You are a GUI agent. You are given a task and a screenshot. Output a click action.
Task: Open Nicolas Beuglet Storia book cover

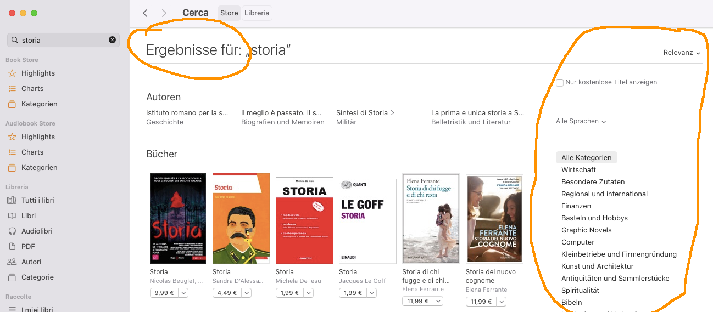pyautogui.click(x=178, y=218)
